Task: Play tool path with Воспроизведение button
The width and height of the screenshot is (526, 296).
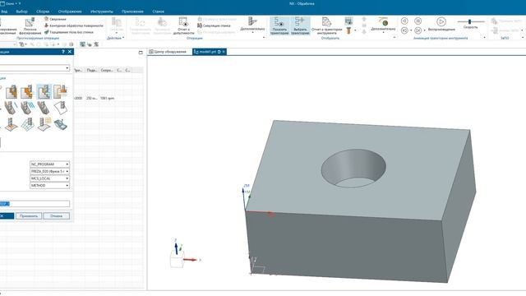Action: tap(441, 25)
